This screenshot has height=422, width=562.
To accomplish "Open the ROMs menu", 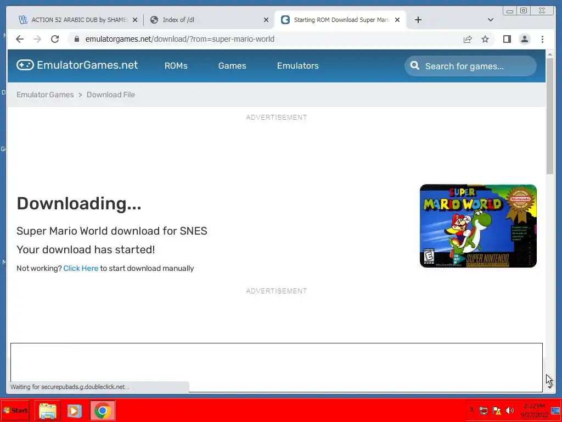I will click(176, 66).
